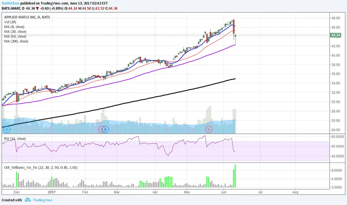This screenshot has width=347, height=205.
Task: Click the 24.00 price axis label
Action: tap(335, 130)
